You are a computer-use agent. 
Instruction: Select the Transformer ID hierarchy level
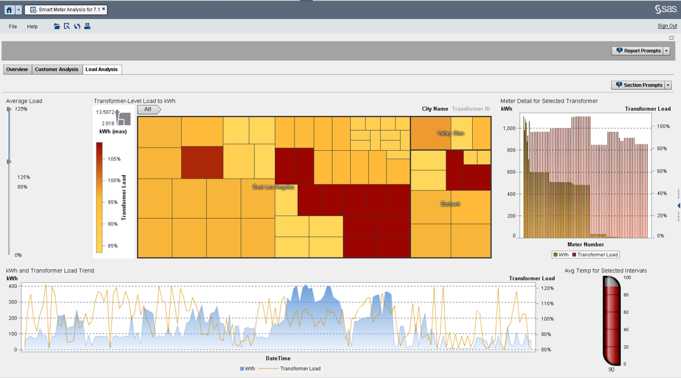pos(471,109)
